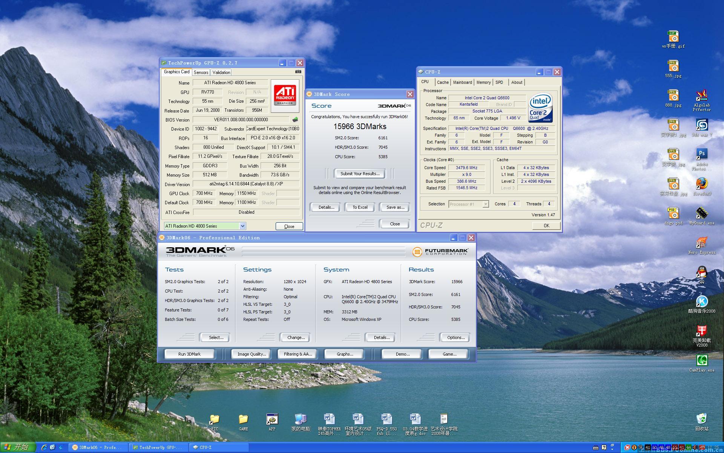Image resolution: width=724 pixels, height=453 pixels.
Task: Click the Demo button in 3DMark06
Action: pyautogui.click(x=402, y=354)
